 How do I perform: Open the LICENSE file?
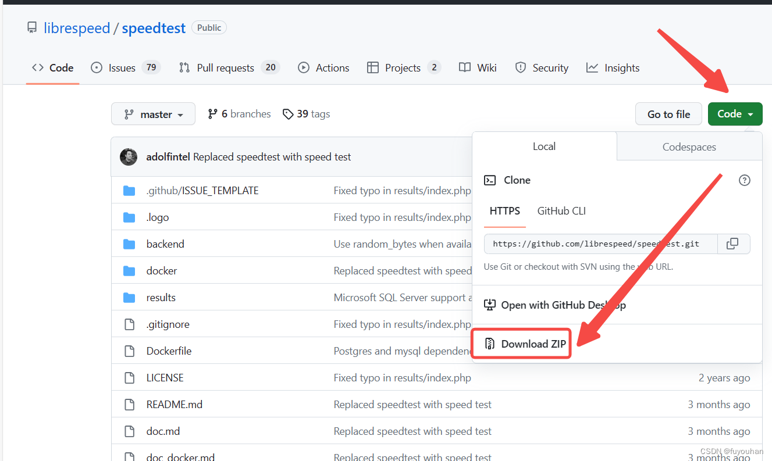[x=165, y=378]
